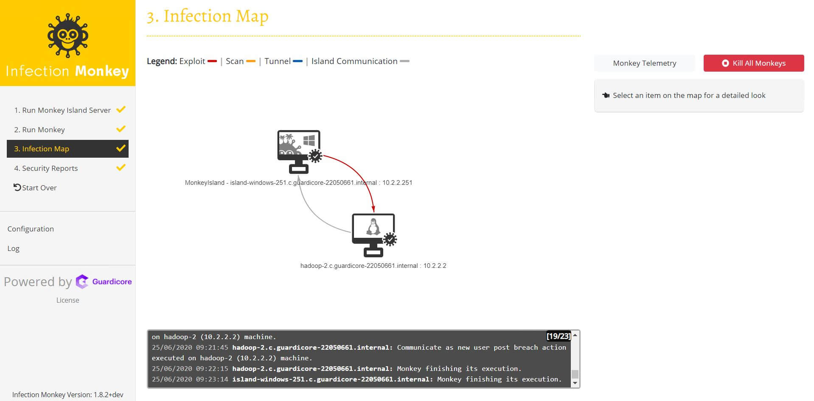Open the License link
Image resolution: width=814 pixels, height=401 pixels.
(x=67, y=300)
